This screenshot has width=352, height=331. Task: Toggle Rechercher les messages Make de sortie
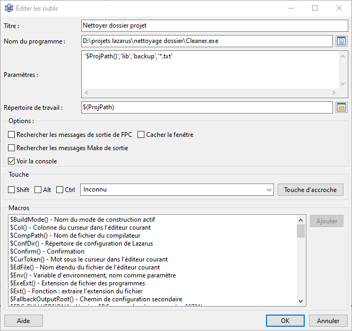pyautogui.click(x=12, y=148)
